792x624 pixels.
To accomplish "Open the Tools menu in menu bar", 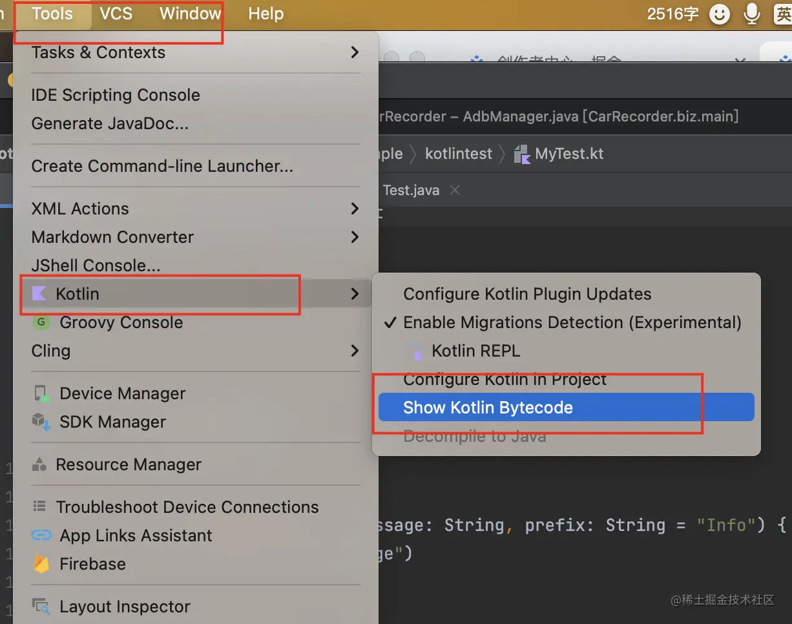I will click(52, 14).
